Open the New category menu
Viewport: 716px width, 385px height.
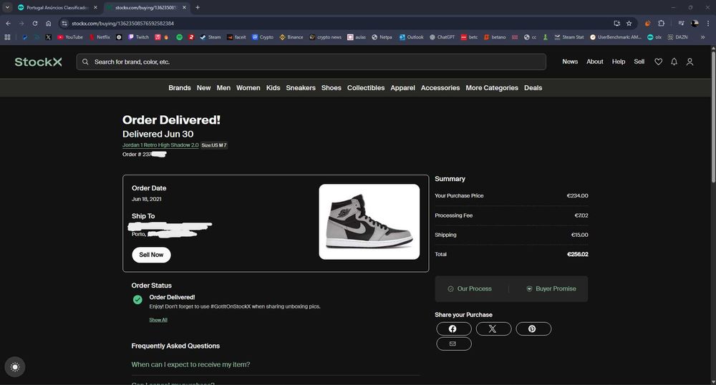tap(203, 88)
